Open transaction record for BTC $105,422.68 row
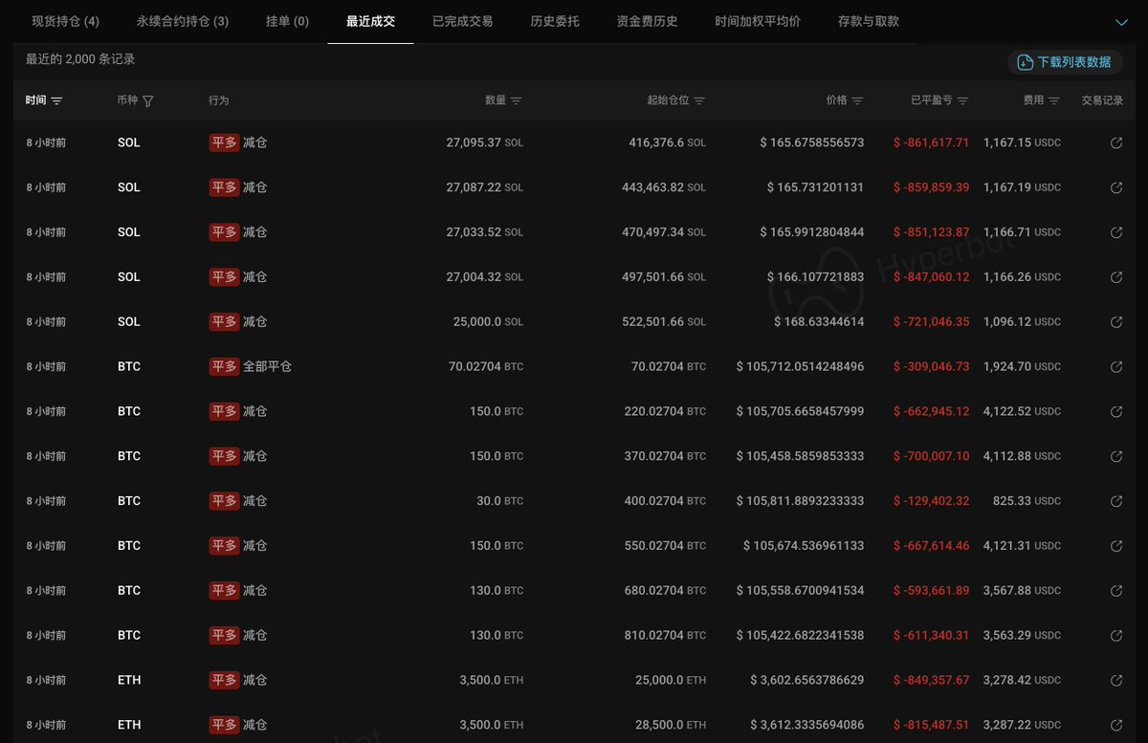1148x743 pixels. point(1115,636)
